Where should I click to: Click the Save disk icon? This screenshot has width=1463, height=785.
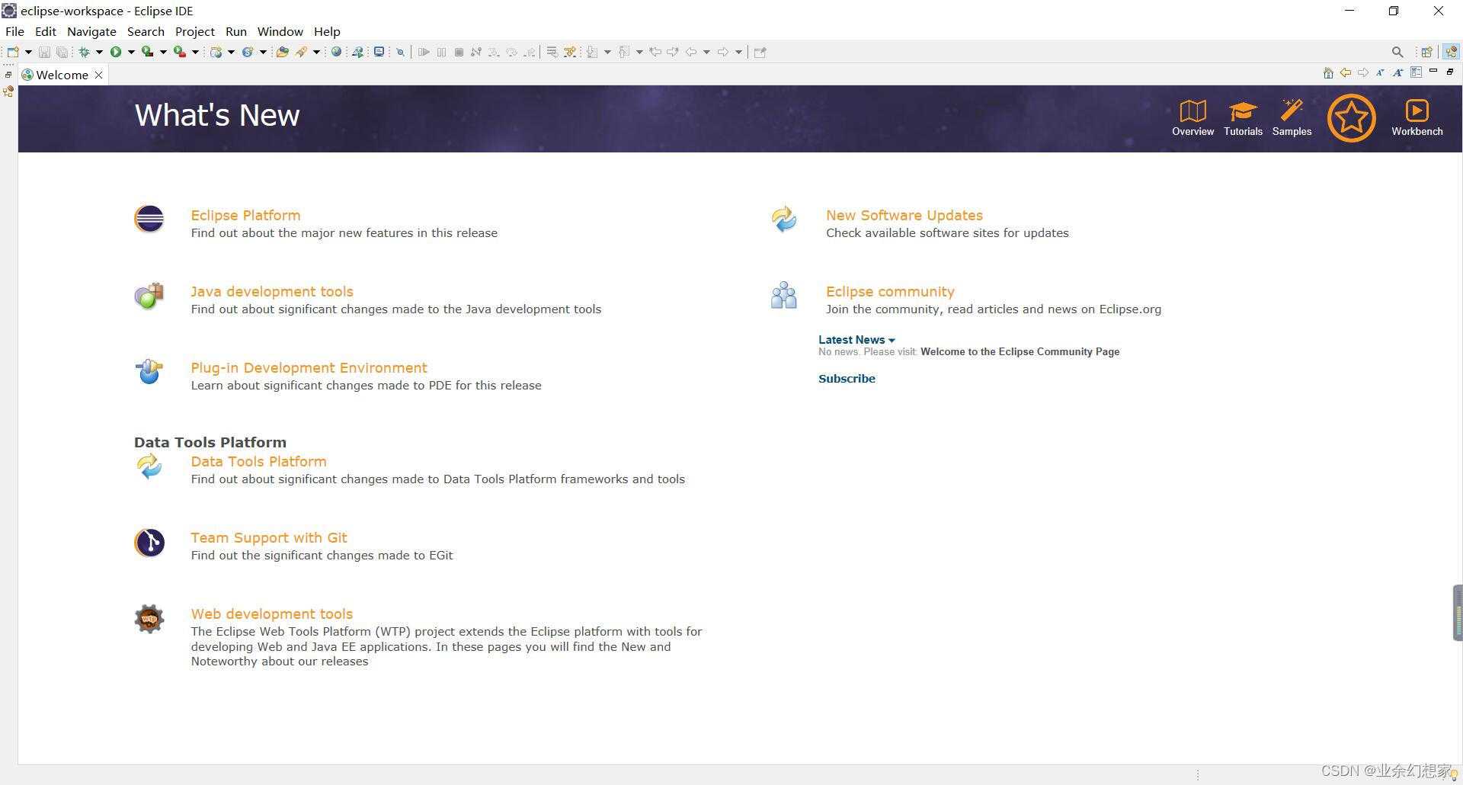coord(44,52)
